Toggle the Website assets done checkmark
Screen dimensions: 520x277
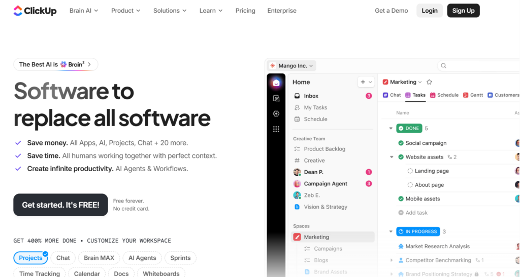tap(401, 157)
